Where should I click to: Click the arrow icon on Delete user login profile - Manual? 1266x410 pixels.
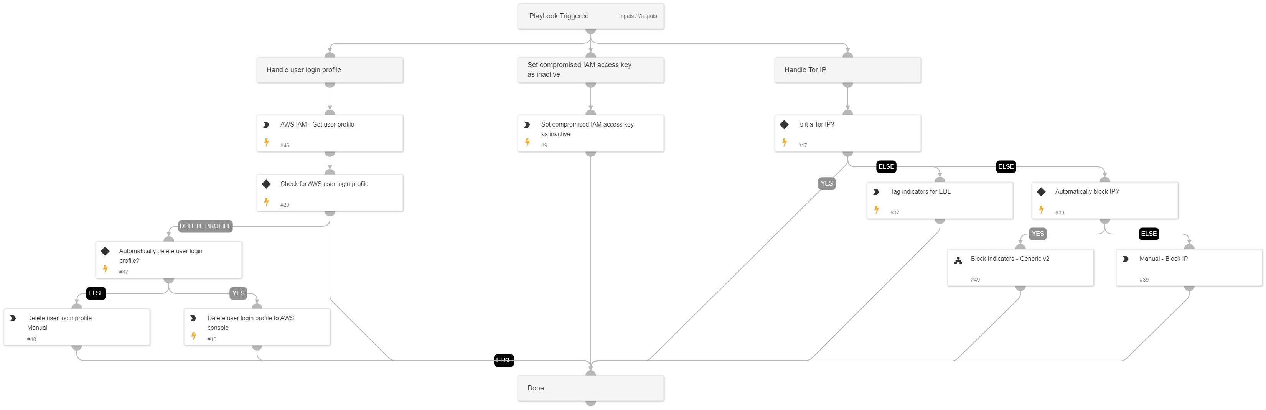click(13, 318)
